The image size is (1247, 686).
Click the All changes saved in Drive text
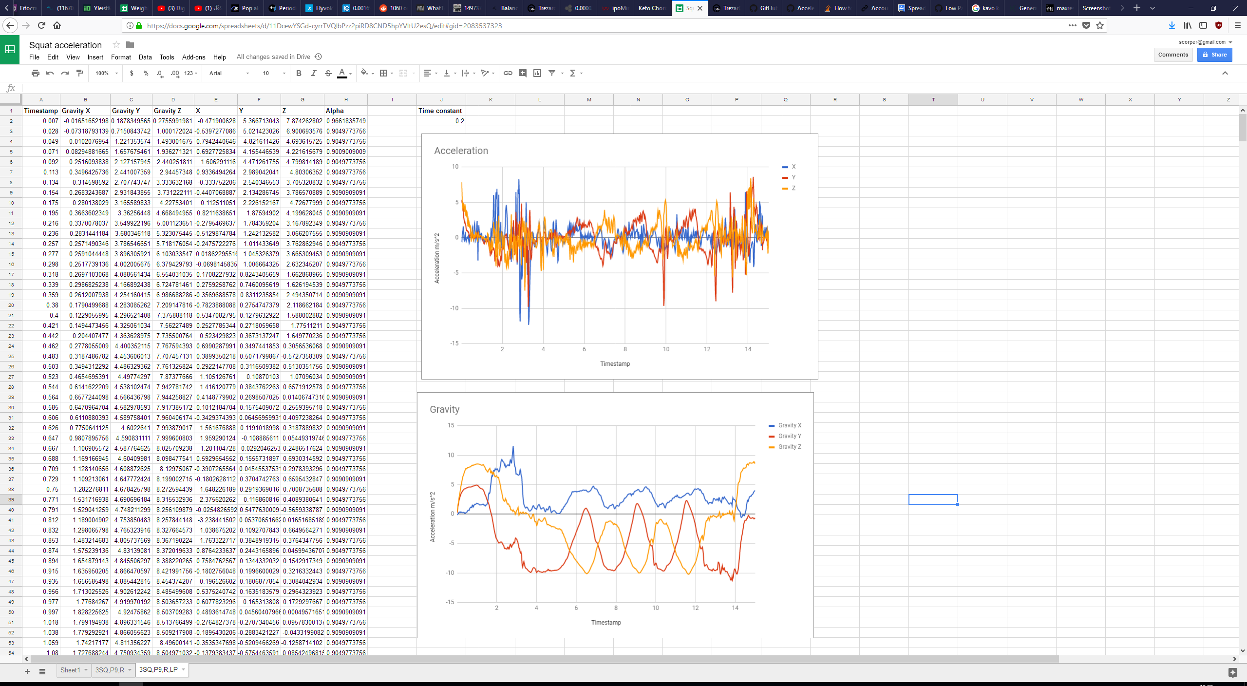273,57
